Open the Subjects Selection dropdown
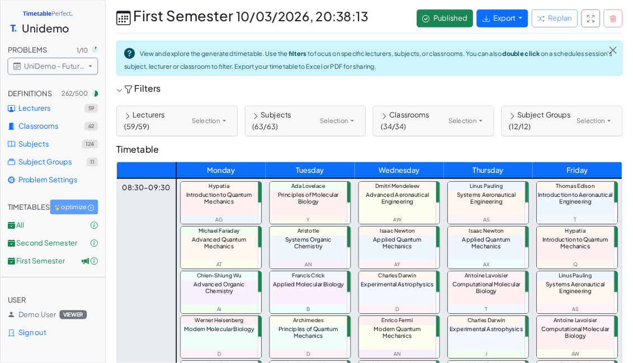The height and width of the screenshot is (363, 633). click(x=337, y=121)
